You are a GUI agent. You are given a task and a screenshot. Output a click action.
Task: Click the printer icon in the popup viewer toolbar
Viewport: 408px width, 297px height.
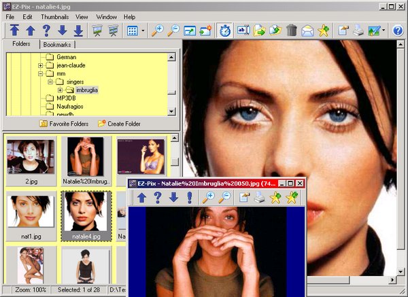tap(259, 198)
